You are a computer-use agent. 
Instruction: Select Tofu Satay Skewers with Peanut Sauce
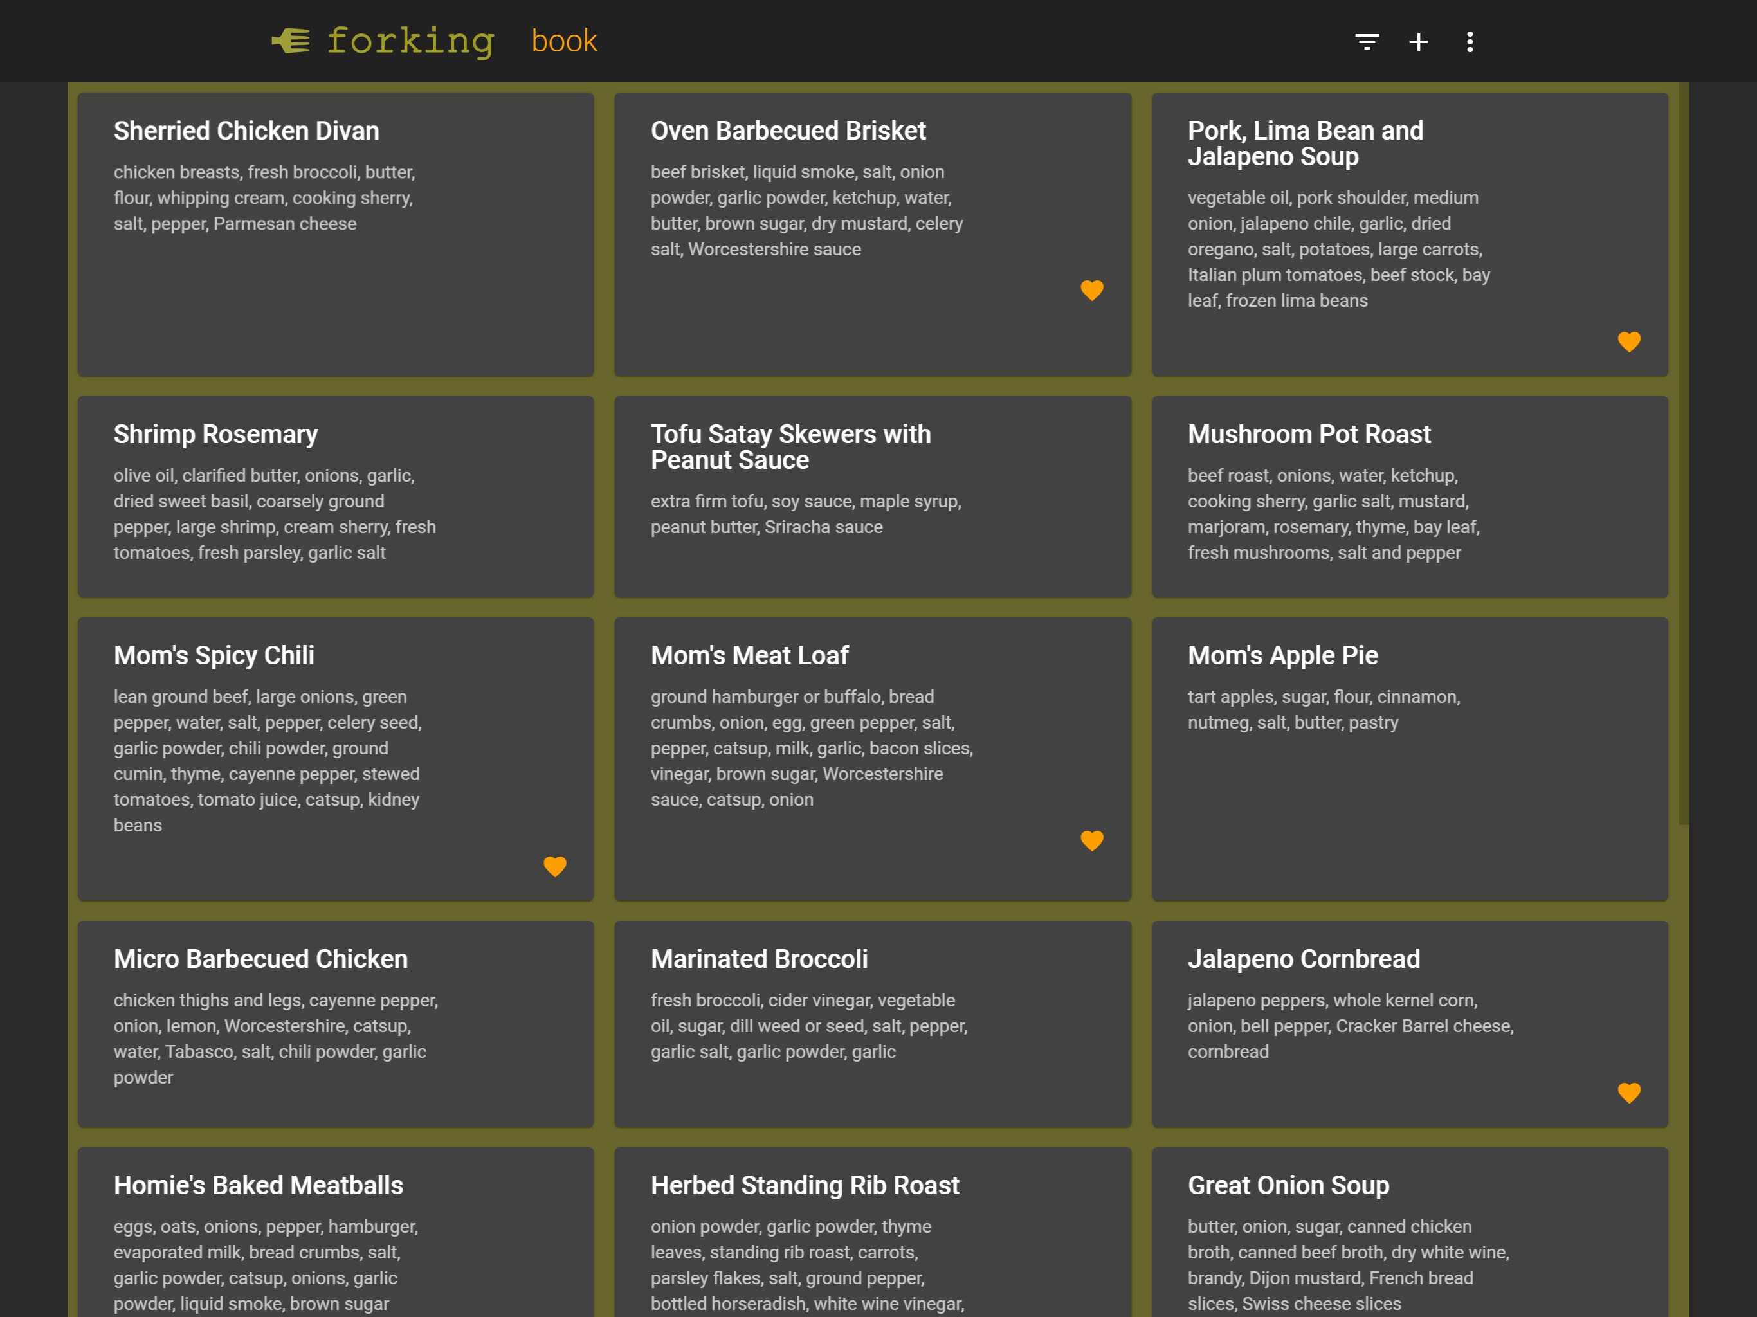click(x=790, y=447)
